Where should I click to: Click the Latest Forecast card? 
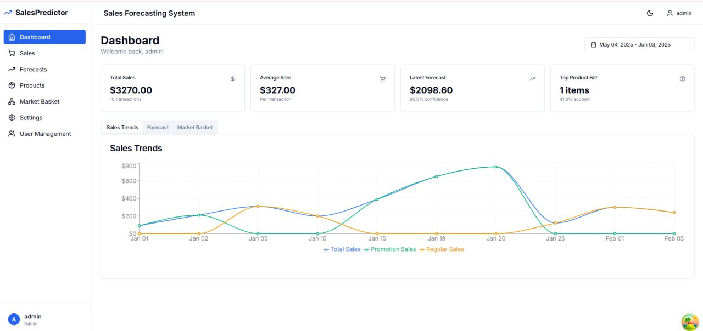472,88
